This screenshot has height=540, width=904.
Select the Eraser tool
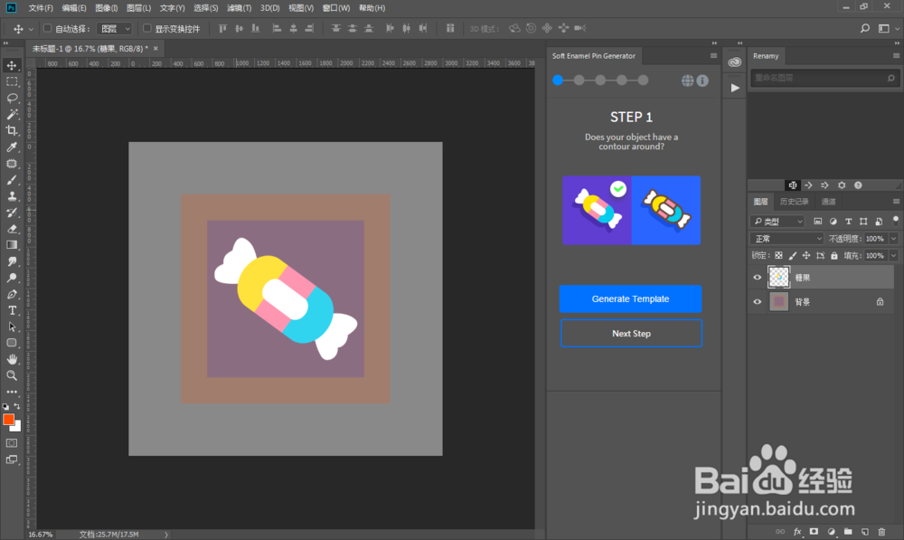click(x=12, y=229)
